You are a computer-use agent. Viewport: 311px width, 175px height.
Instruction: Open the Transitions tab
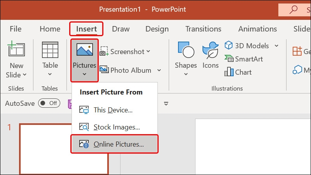[x=203, y=29]
